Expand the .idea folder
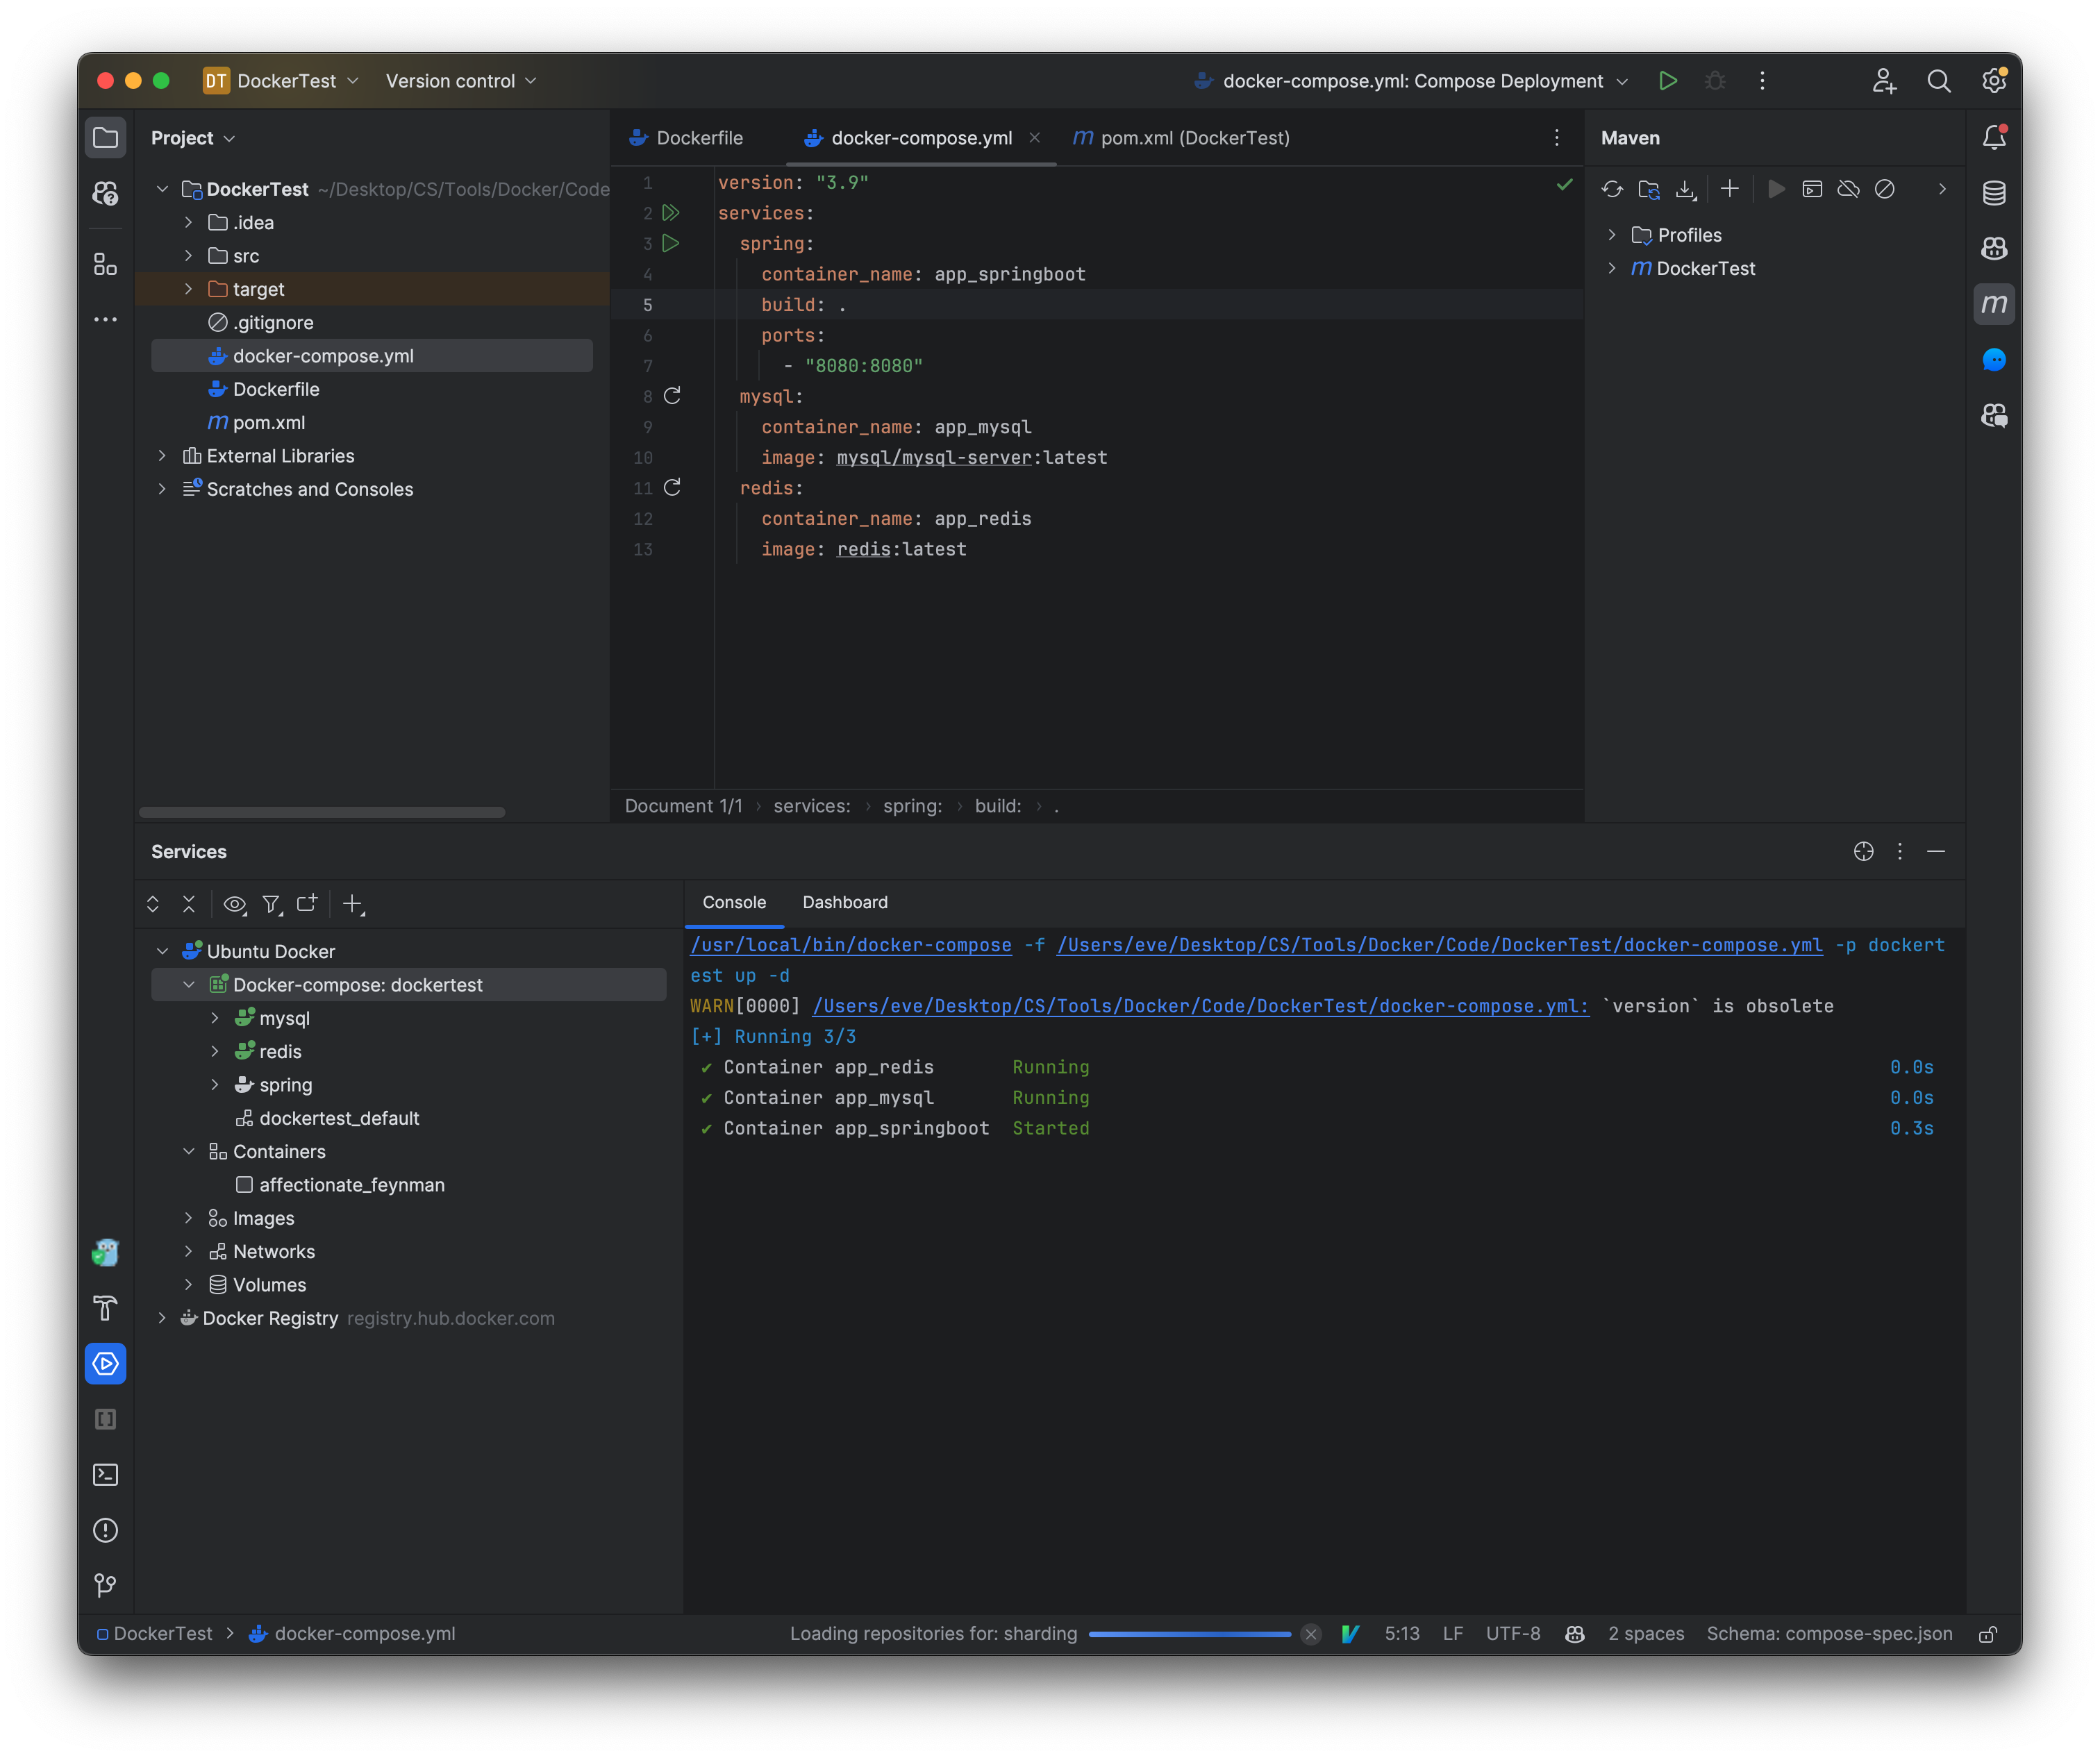2100x1758 pixels. (188, 222)
